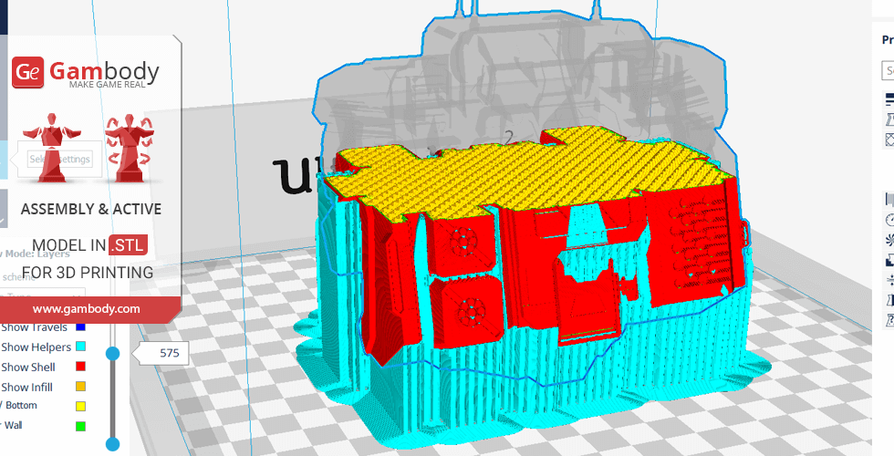
Task: Click the orange Show Infill color swatch
Action: (80, 387)
